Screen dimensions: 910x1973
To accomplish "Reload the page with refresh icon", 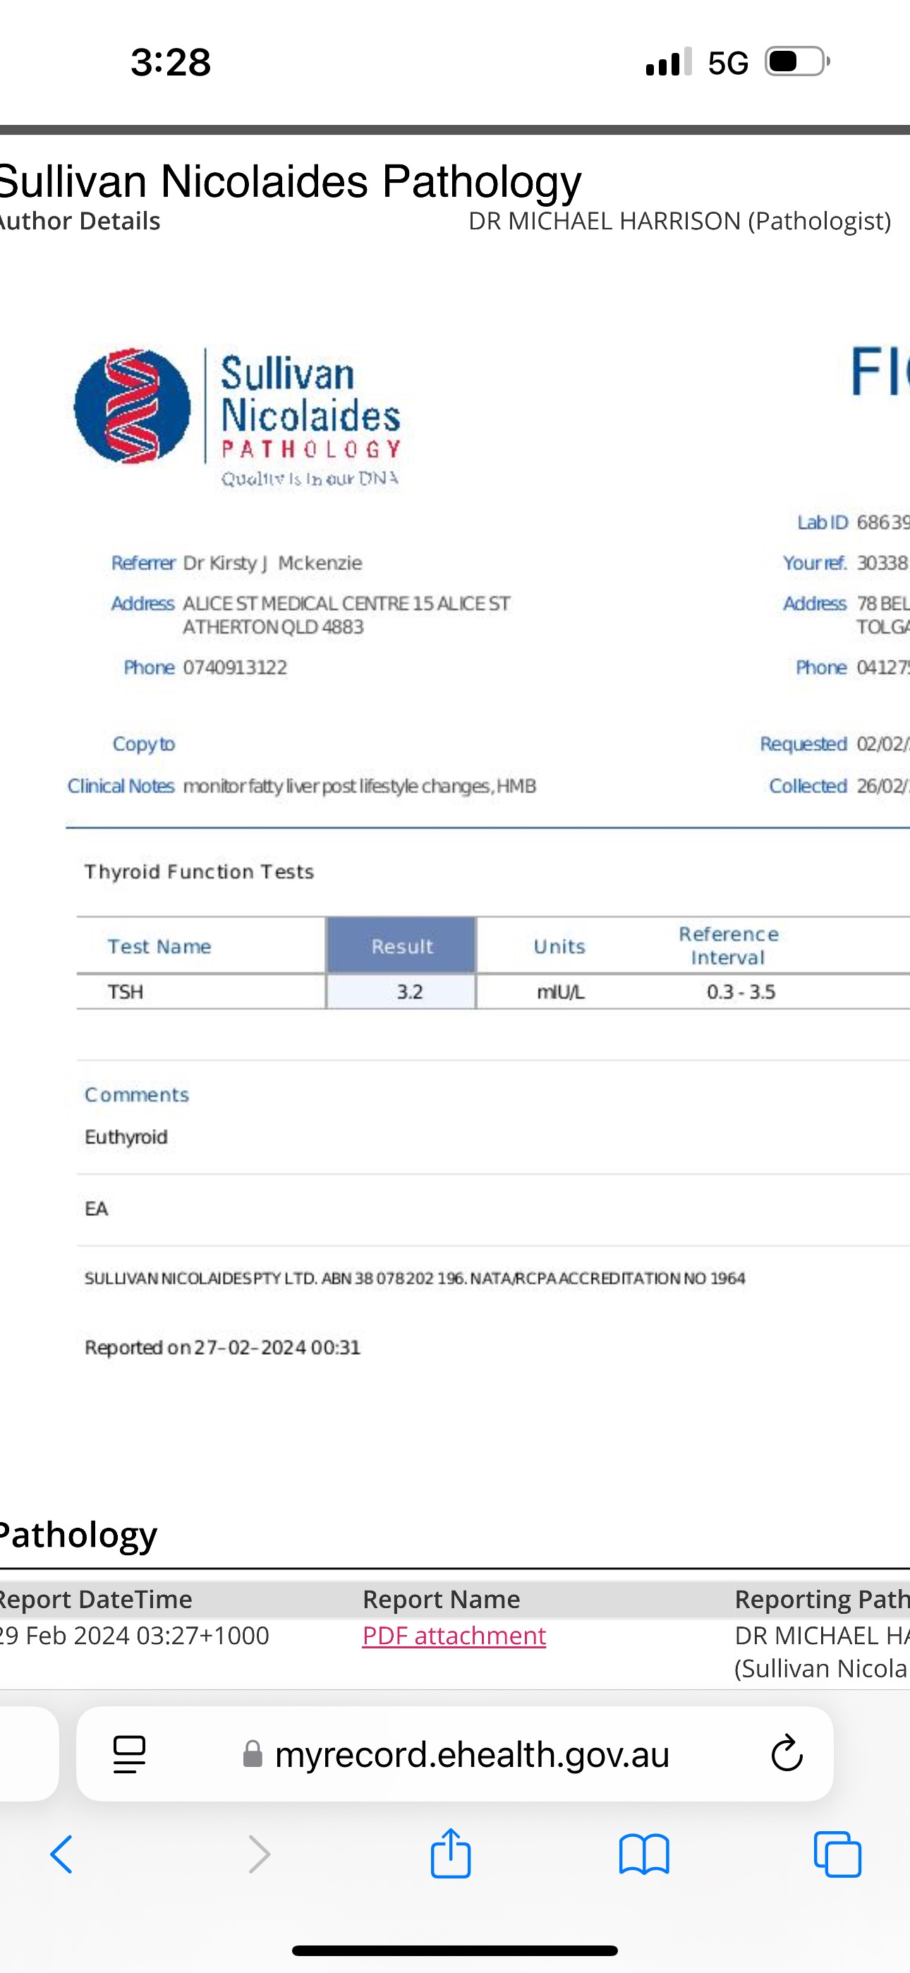I will [786, 1754].
